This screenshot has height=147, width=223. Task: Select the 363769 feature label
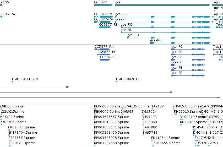pyautogui.click(x=213, y=117)
